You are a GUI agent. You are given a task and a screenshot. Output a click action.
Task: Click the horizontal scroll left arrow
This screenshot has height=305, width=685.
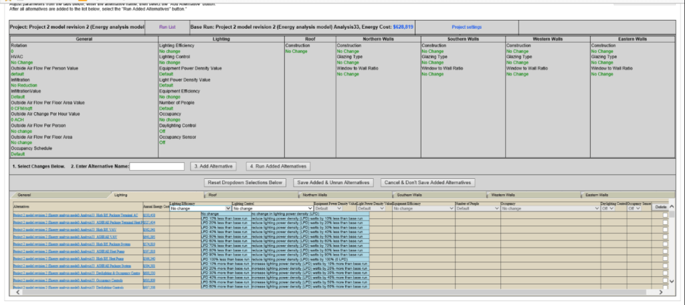click(17, 293)
